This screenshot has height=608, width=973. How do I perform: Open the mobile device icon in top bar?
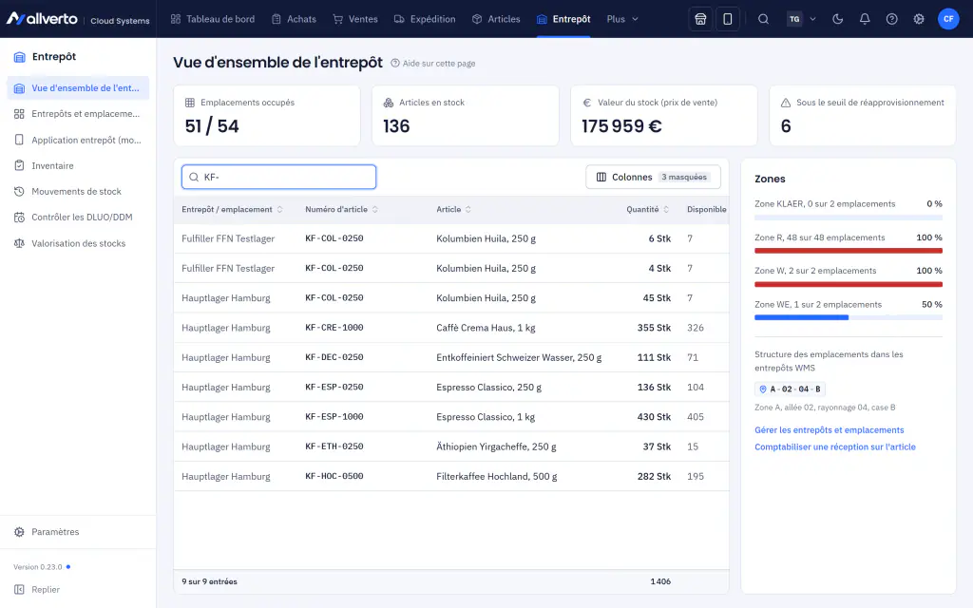click(x=727, y=19)
